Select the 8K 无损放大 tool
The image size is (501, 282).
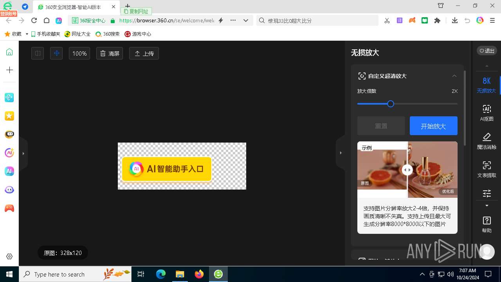(x=487, y=84)
